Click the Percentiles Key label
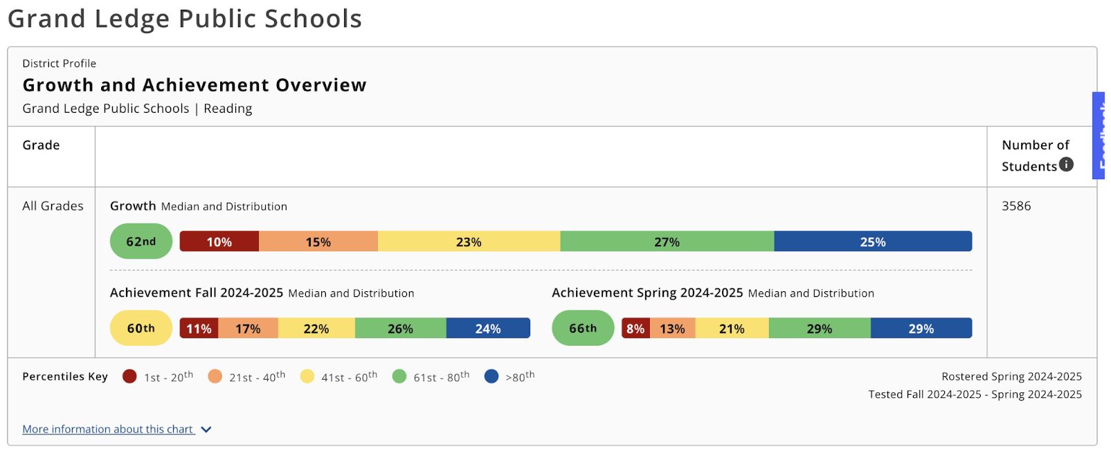The width and height of the screenshot is (1111, 460). coord(65,376)
